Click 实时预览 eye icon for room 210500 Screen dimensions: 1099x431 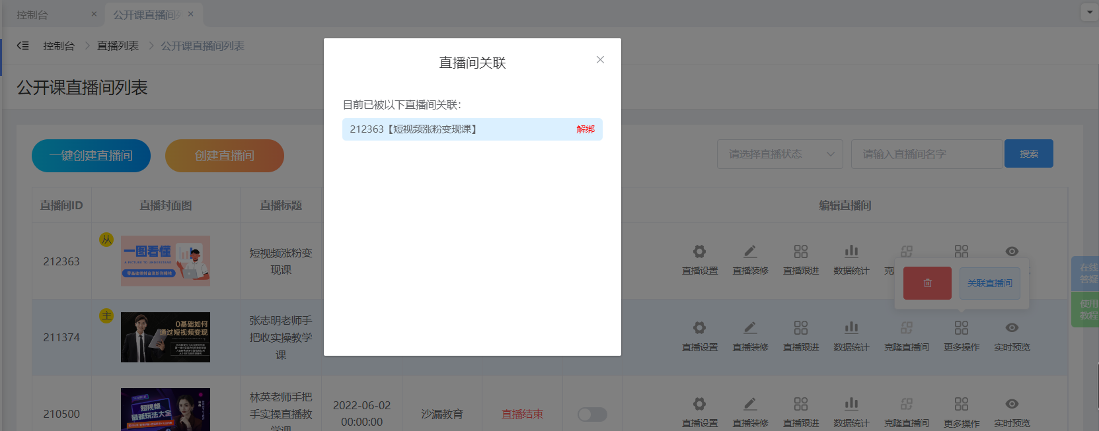tap(1012, 404)
